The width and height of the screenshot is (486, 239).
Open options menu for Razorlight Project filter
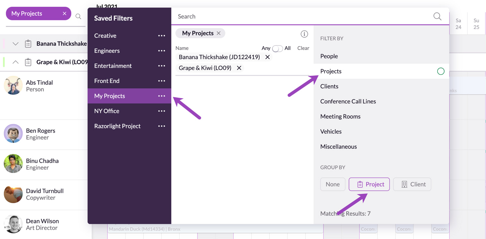coord(162,126)
